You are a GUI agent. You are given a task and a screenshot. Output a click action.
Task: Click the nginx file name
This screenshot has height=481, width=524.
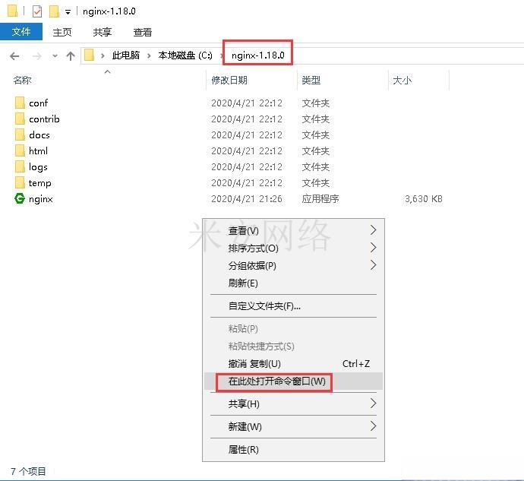pyautogui.click(x=41, y=199)
